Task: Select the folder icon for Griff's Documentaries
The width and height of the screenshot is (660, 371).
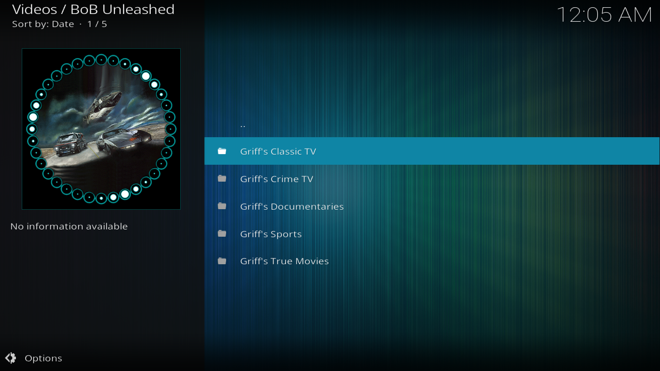Action: click(222, 206)
